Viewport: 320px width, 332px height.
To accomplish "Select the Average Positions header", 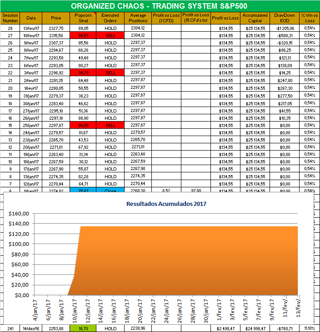I will (138, 18).
